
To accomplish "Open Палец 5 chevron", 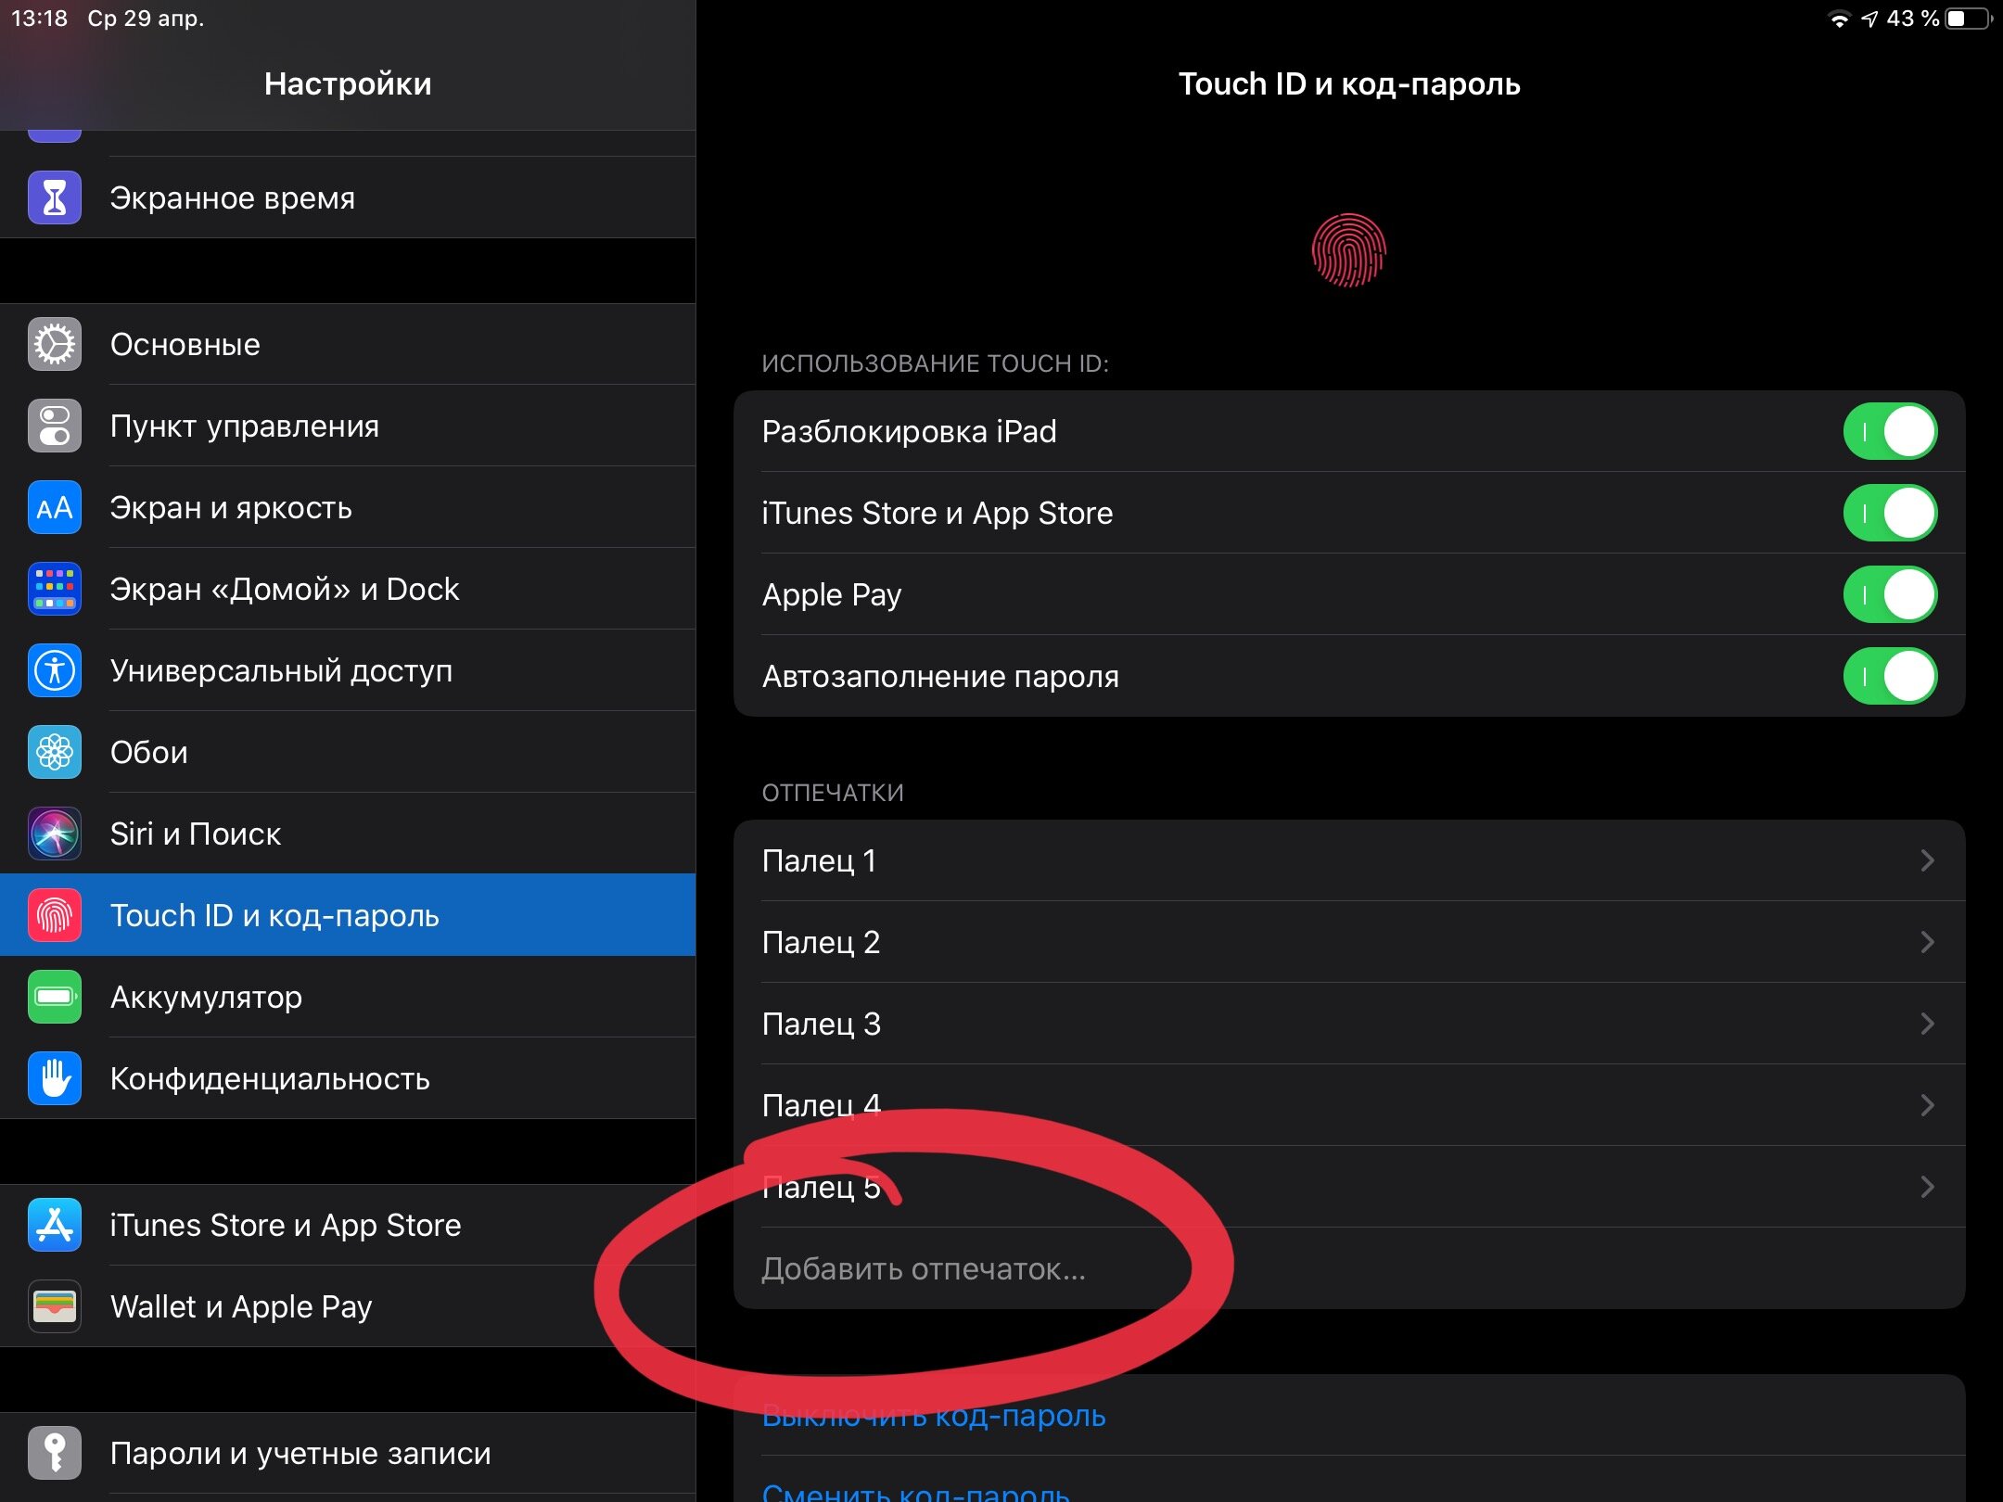I will tap(1928, 1188).
